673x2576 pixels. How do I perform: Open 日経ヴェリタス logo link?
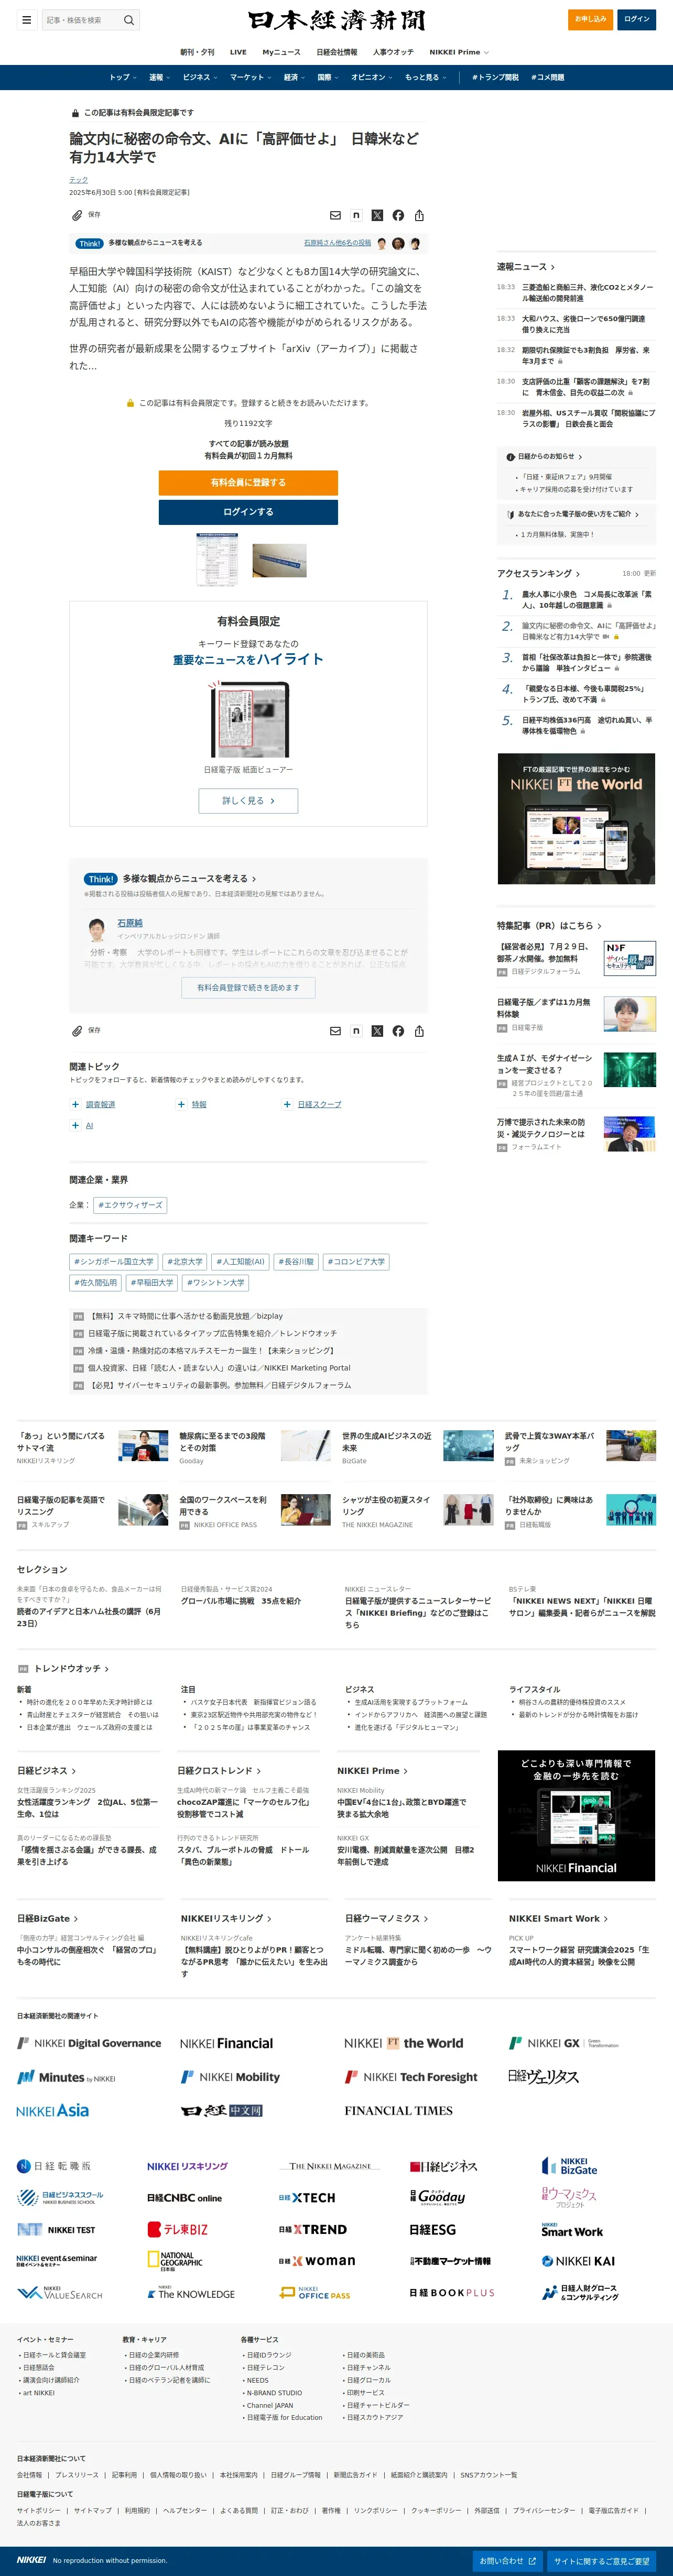543,2077
